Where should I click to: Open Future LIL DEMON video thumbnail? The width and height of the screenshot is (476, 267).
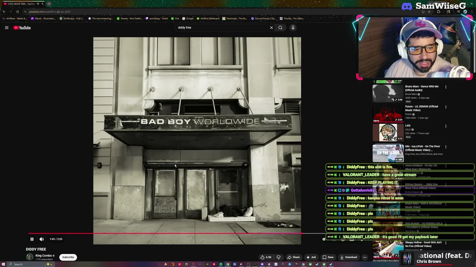(388, 113)
